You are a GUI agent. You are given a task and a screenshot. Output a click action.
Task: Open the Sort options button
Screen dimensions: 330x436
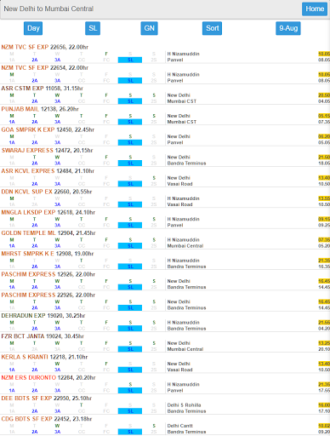coord(212,28)
